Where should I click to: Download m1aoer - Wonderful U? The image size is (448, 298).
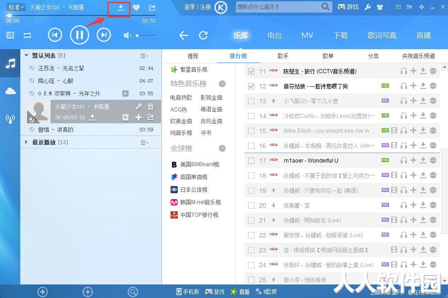tap(423, 160)
